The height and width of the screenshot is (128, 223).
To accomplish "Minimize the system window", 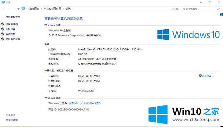I will [201, 2].
